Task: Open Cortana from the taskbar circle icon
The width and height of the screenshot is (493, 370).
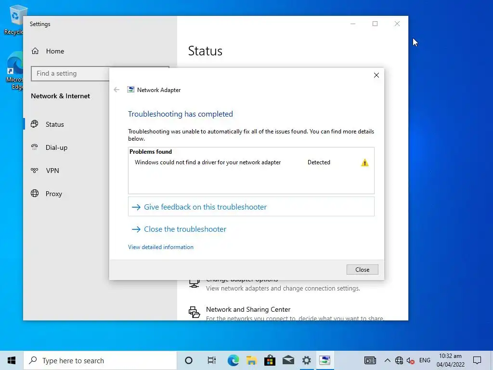Action: click(189, 360)
